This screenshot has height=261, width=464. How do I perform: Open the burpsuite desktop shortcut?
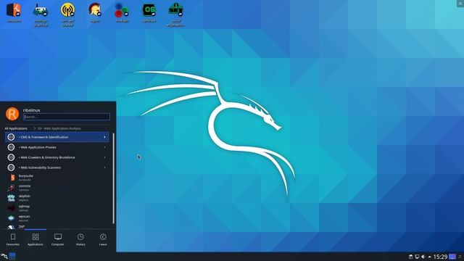pos(14,13)
